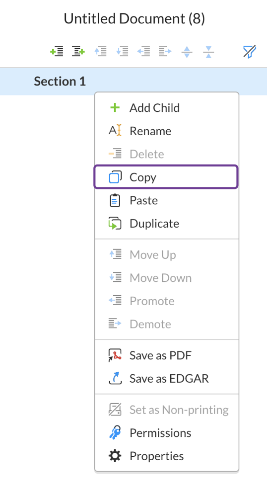Click the add child section toolbar icon

pyautogui.click(x=78, y=51)
